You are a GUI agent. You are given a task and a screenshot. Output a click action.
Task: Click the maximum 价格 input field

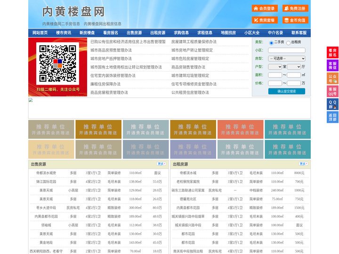(294, 83)
